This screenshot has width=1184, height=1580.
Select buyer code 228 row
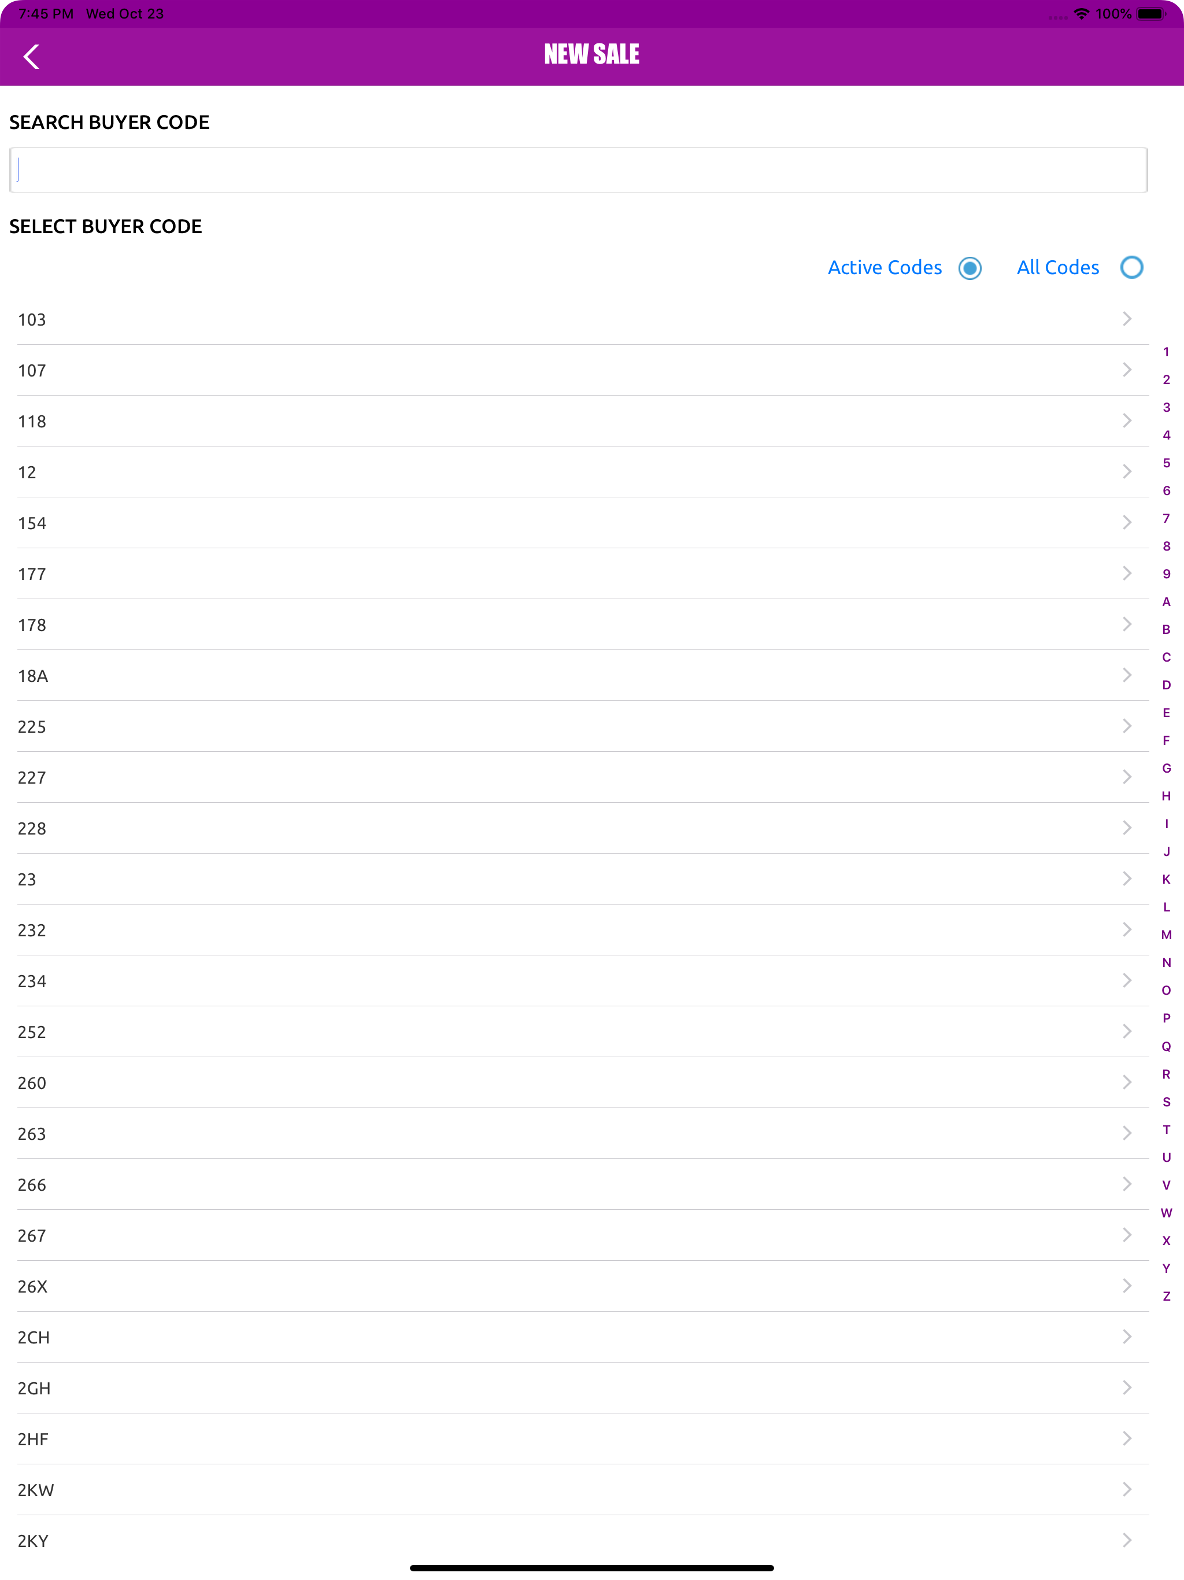tap(583, 828)
